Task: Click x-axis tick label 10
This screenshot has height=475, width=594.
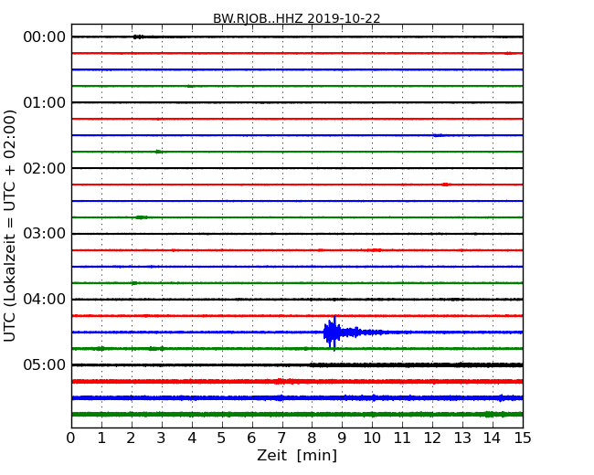Action: 372,438
